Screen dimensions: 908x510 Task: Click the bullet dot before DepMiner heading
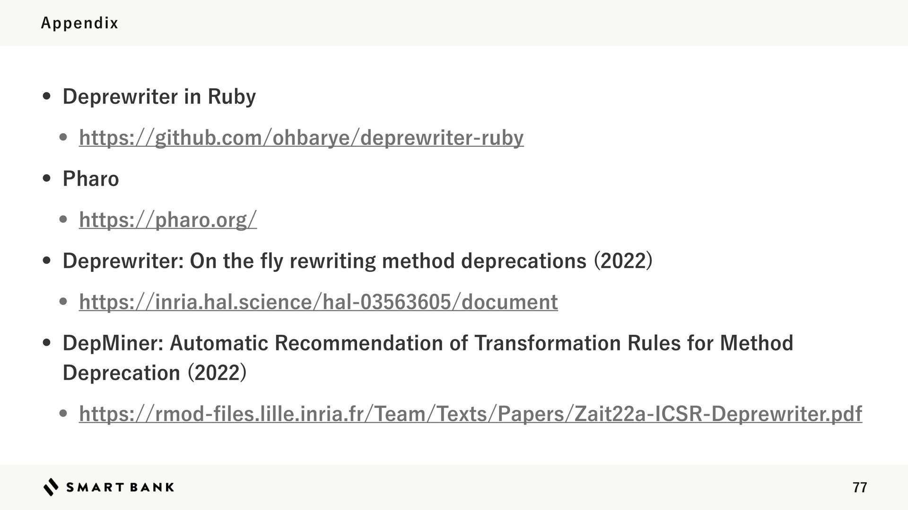click(x=47, y=343)
